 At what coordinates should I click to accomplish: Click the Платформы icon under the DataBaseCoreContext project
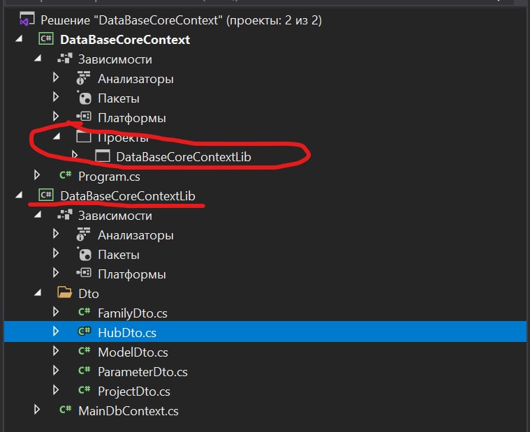(84, 117)
